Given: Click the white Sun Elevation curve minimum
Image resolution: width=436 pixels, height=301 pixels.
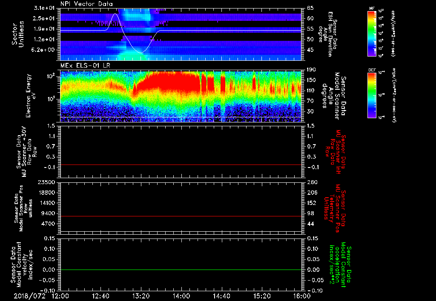Looking at the screenshot, I should [x=141, y=53].
